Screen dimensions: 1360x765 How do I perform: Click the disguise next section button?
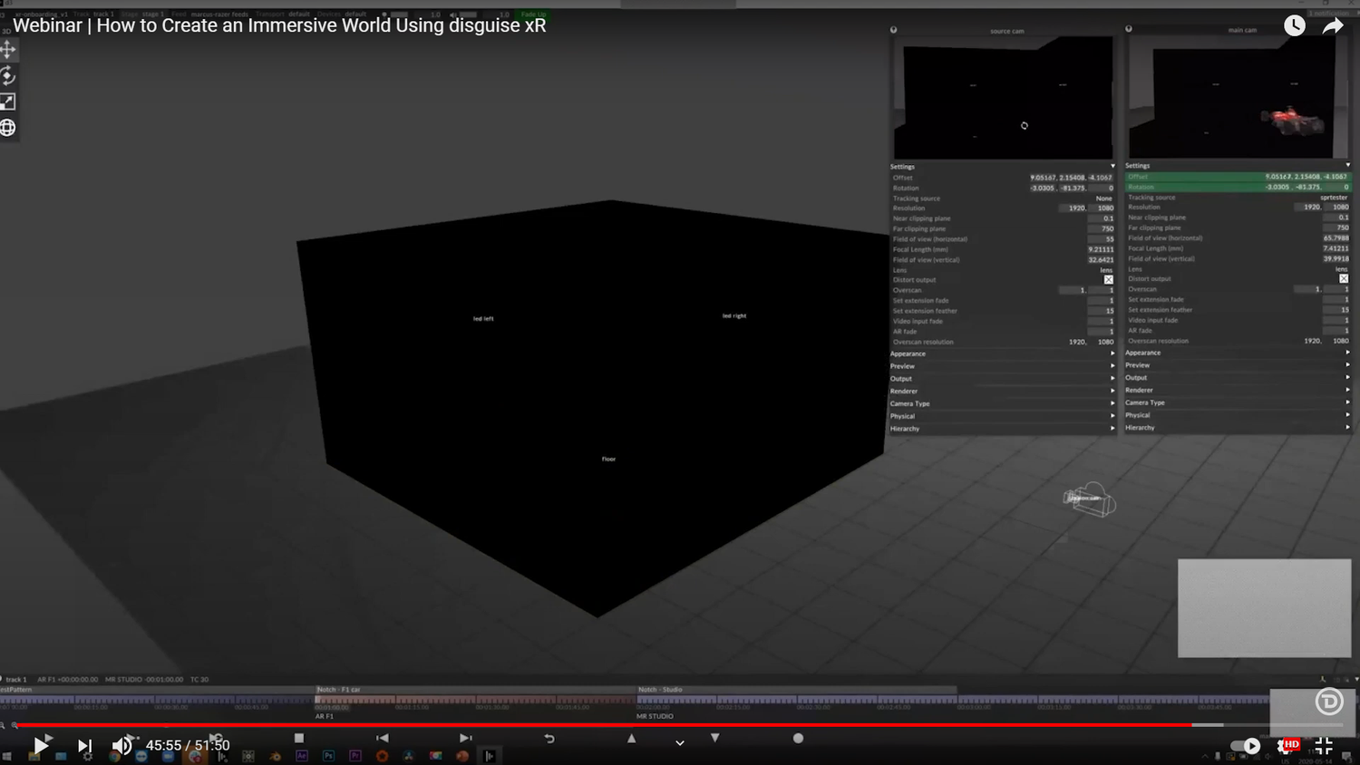click(465, 739)
